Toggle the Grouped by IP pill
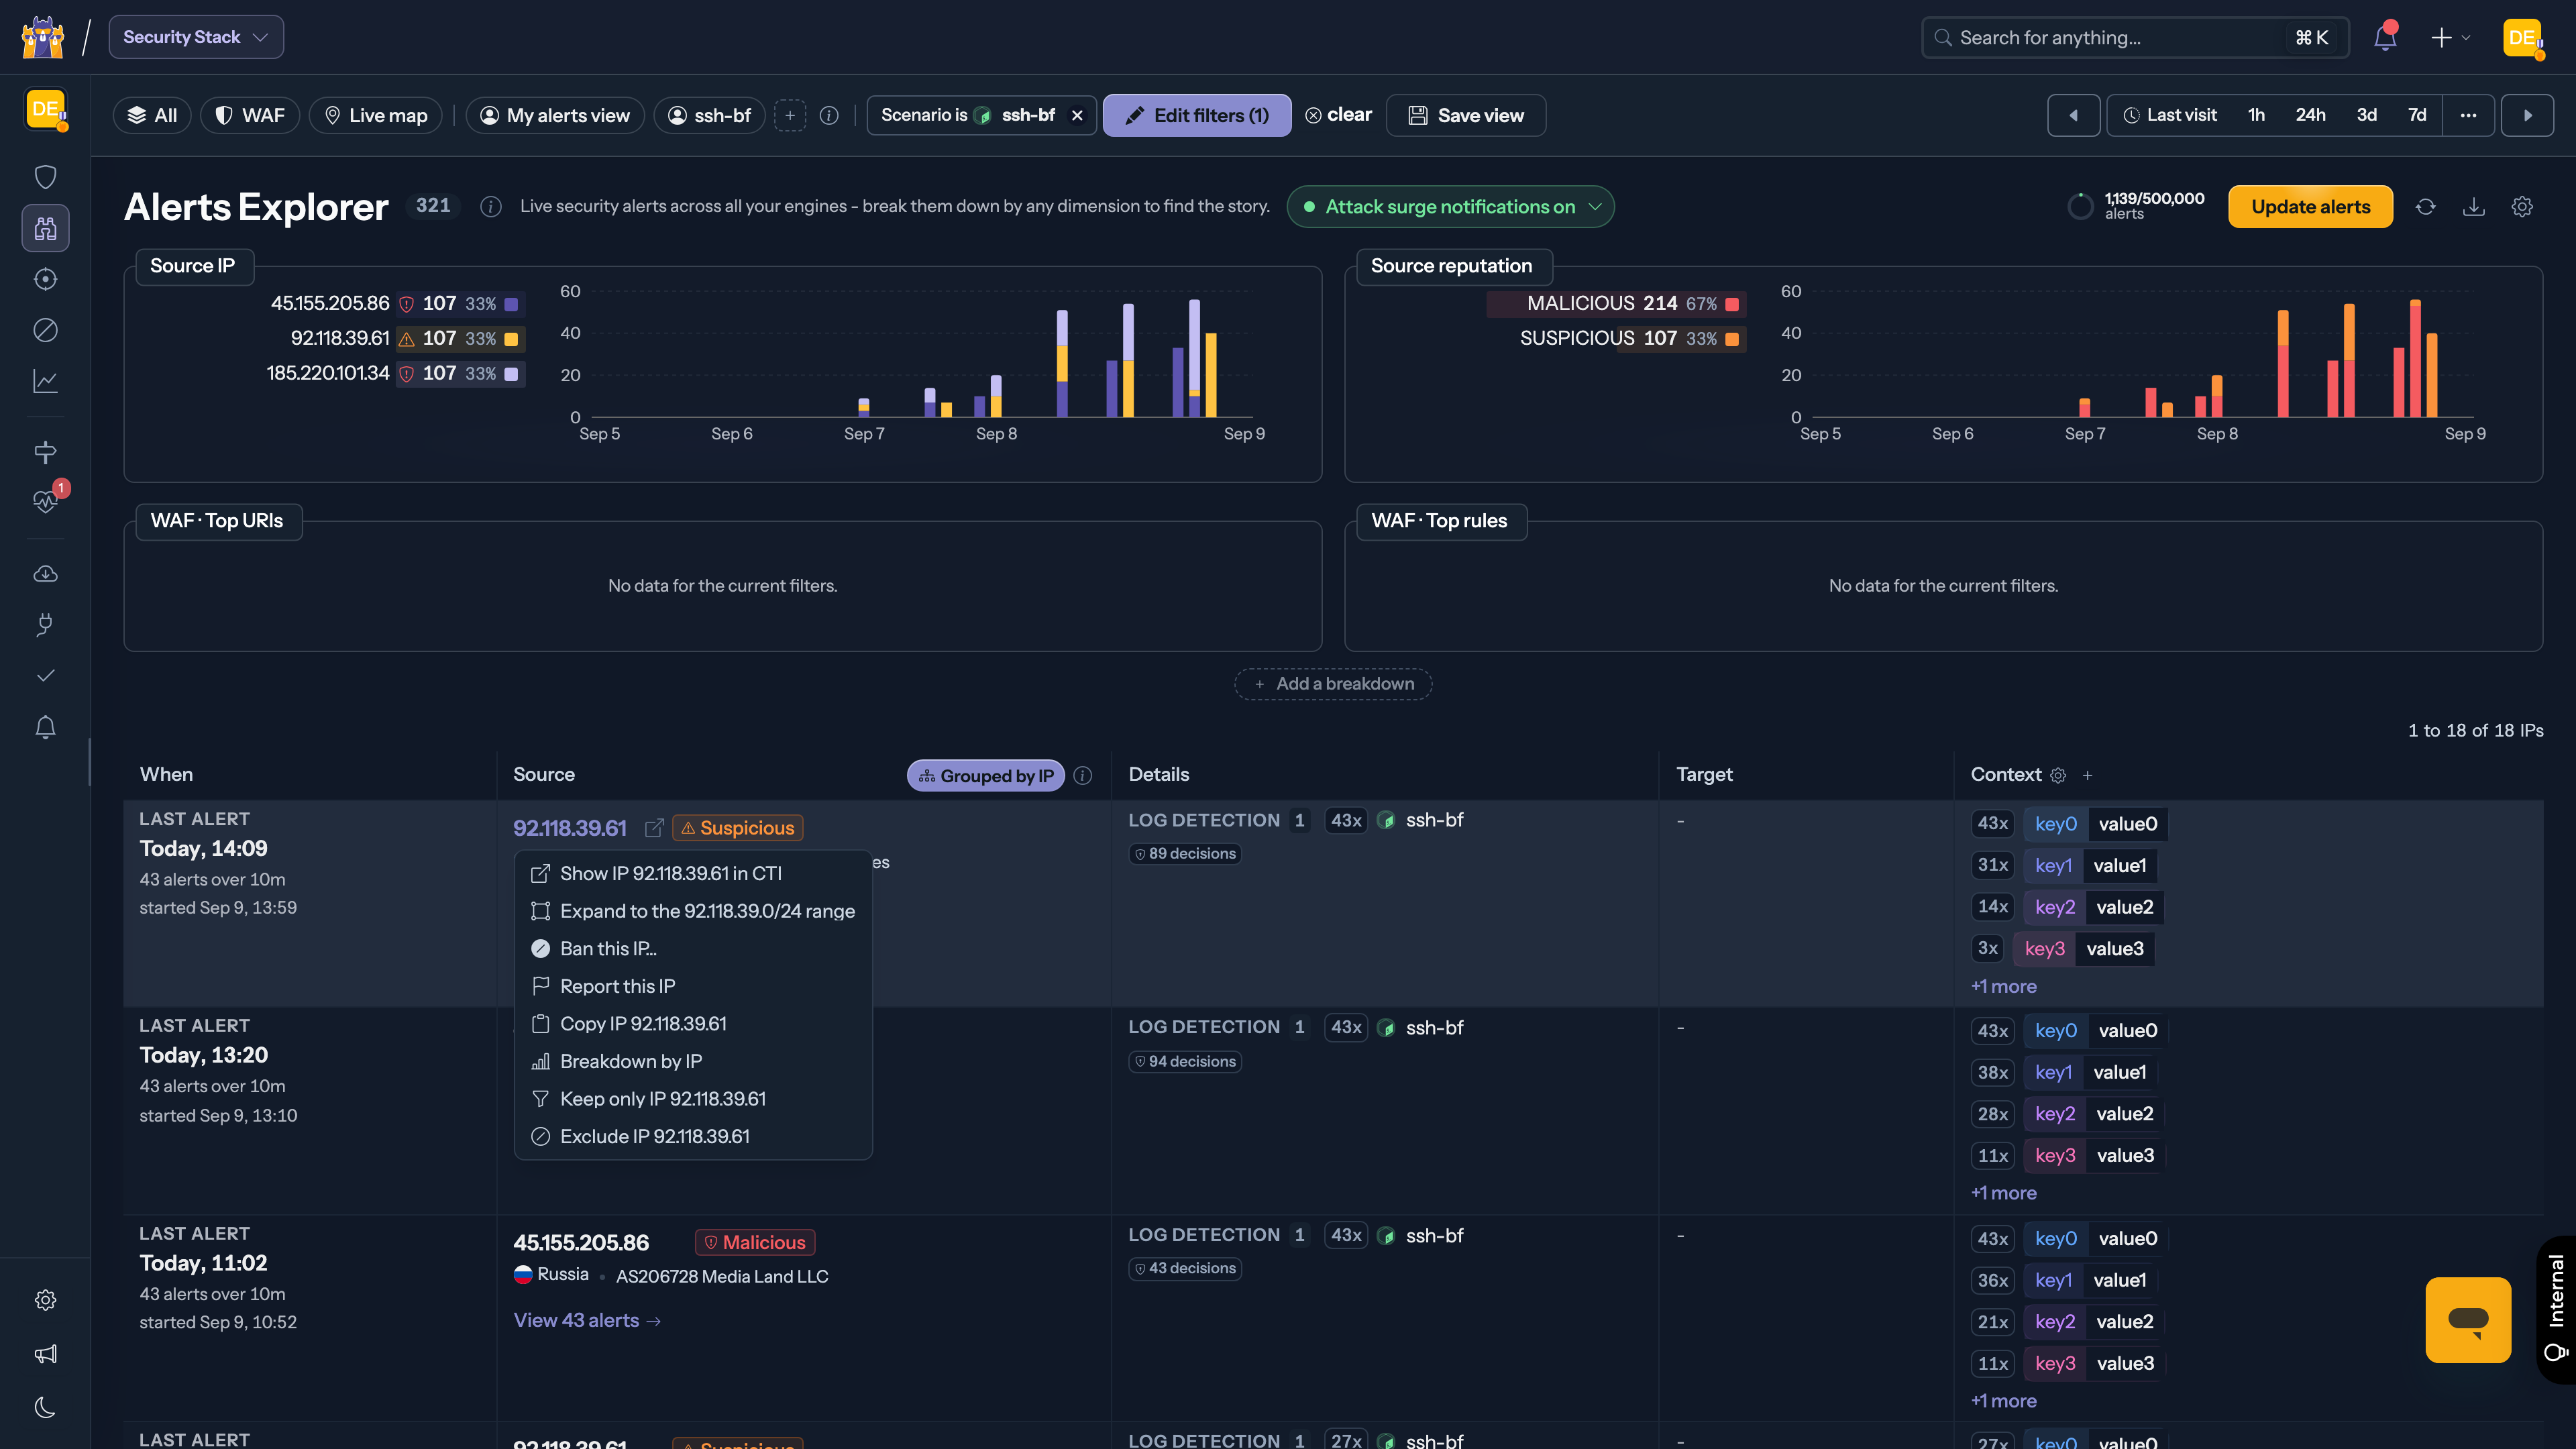Screen dimensions: 2576x1449 (986, 776)
